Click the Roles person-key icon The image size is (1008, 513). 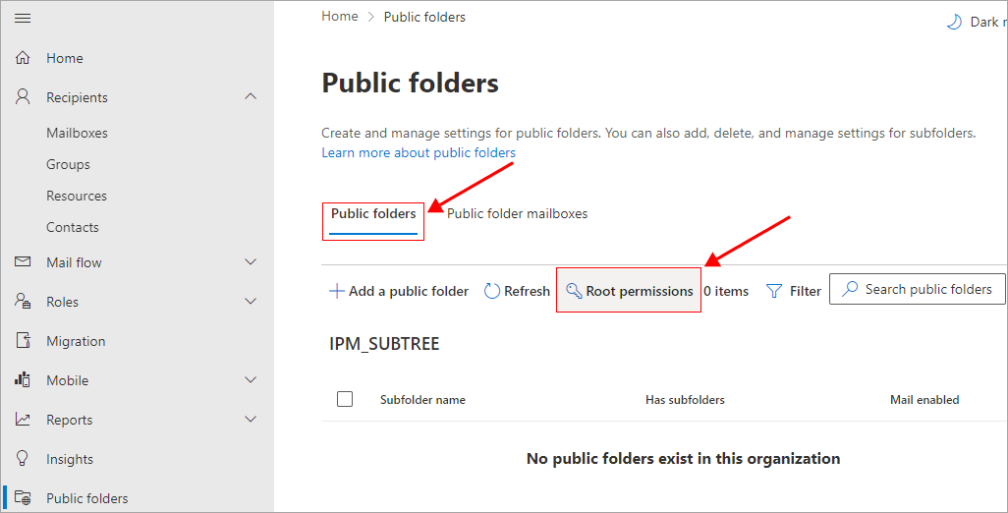pos(24,302)
